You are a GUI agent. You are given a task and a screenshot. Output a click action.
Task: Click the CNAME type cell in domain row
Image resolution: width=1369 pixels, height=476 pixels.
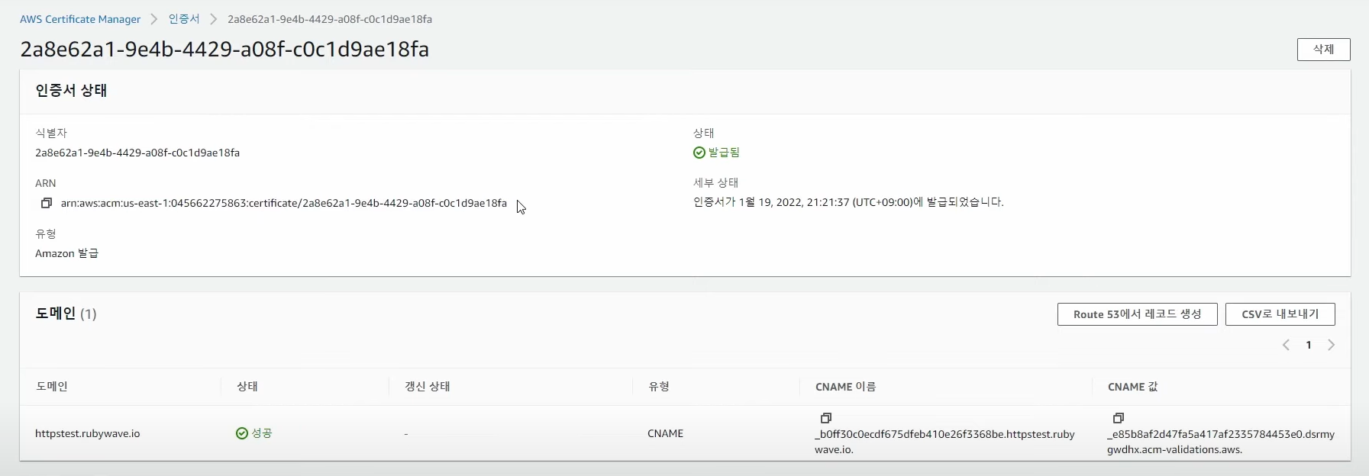pos(665,433)
